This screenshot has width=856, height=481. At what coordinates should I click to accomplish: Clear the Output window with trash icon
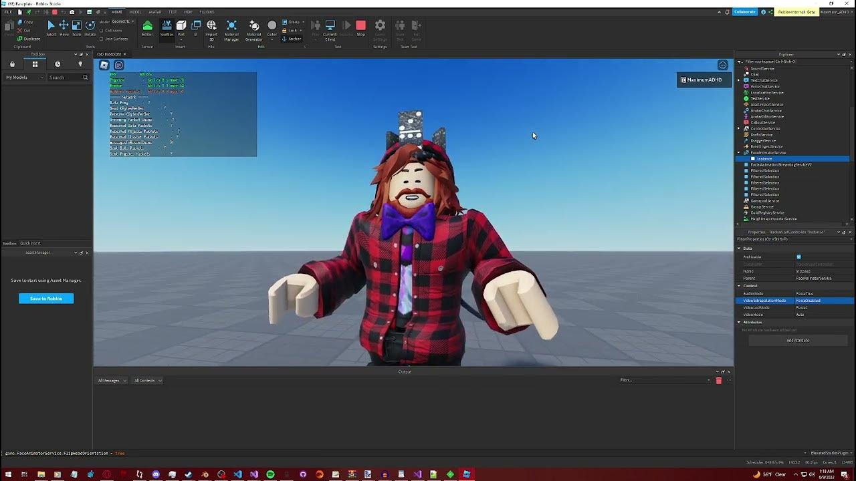(x=719, y=380)
